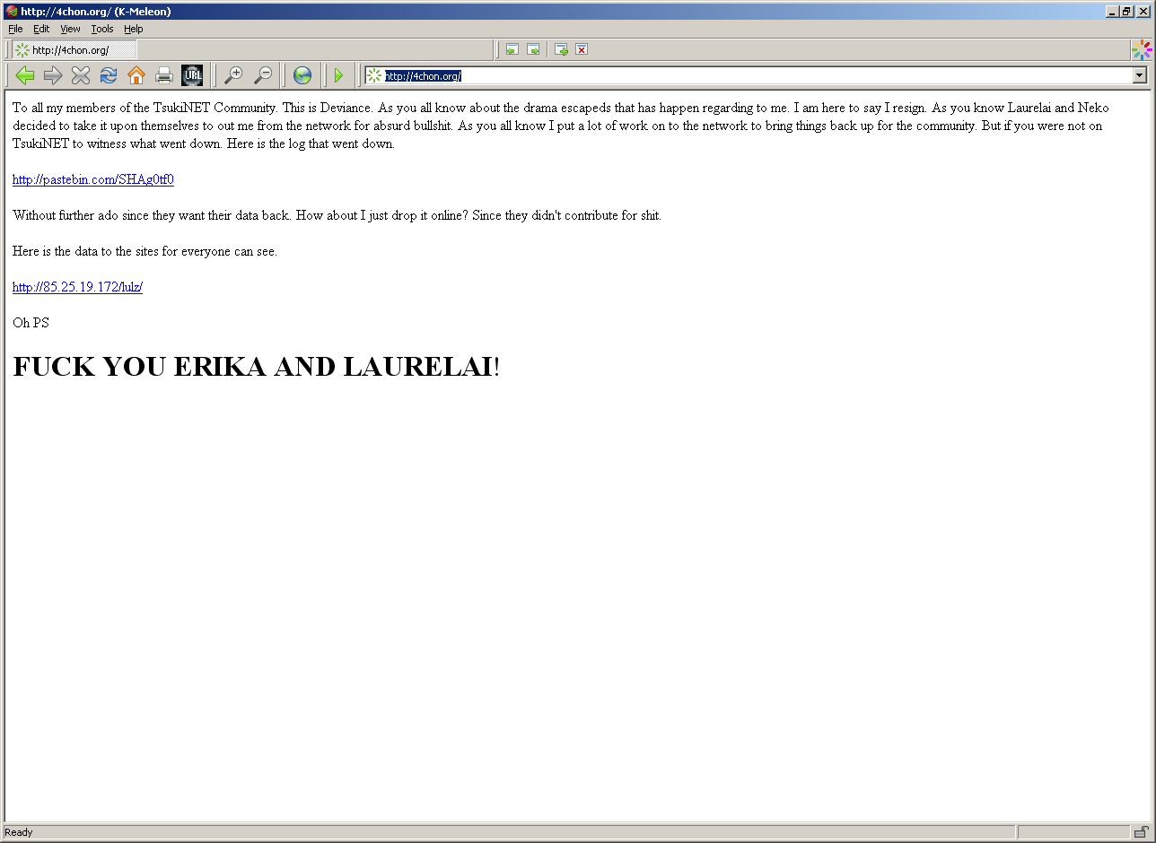1156x843 pixels.
Task: Close the current tab with red X icon
Action: (x=582, y=49)
